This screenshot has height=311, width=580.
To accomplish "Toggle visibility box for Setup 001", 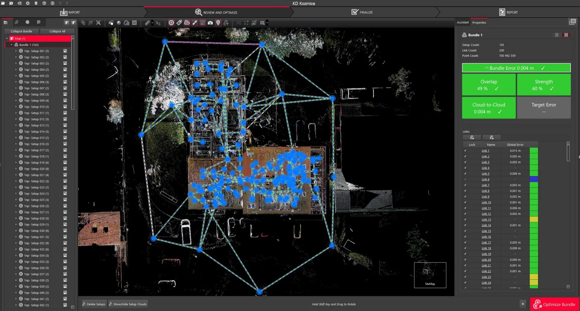I will click(x=65, y=51).
